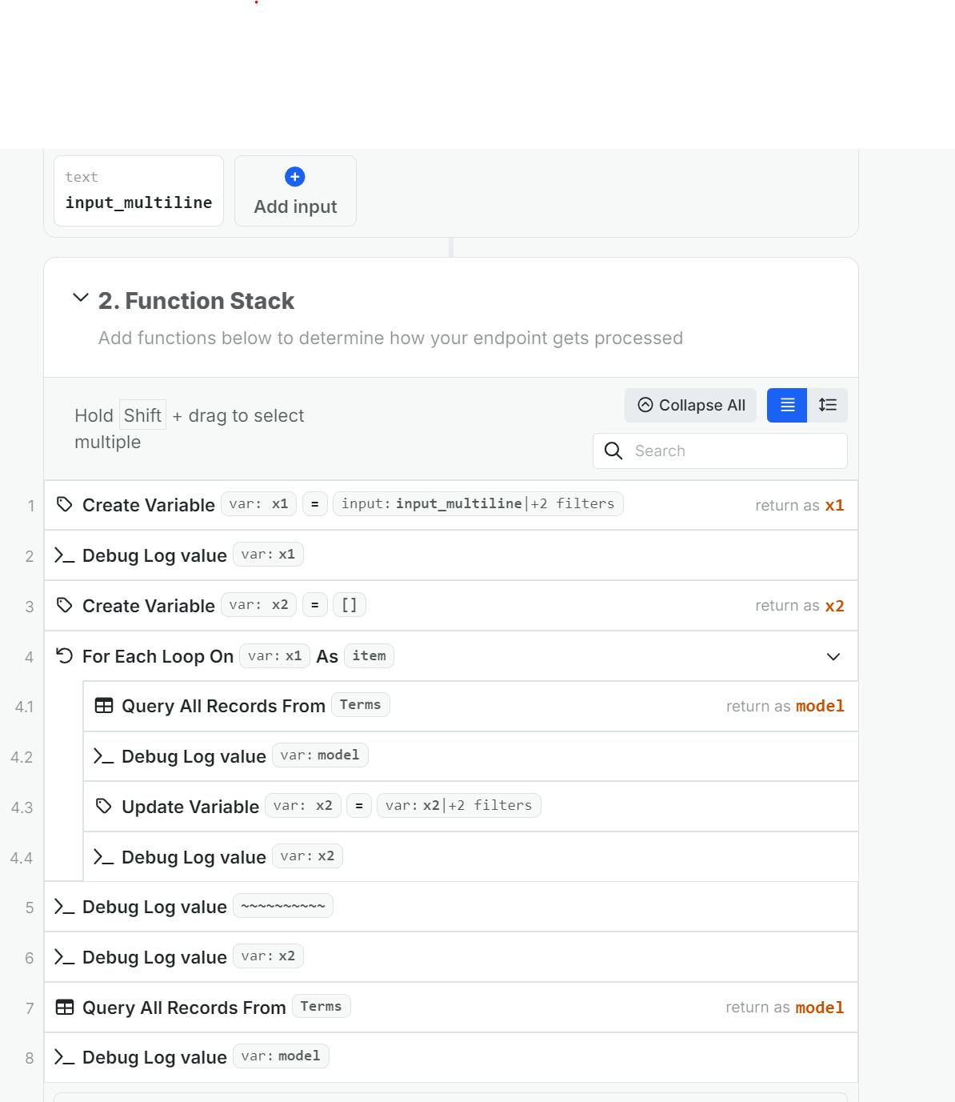Screen dimensions: 955x1102
Task: Open the input_multiline text input card
Action: 138,191
